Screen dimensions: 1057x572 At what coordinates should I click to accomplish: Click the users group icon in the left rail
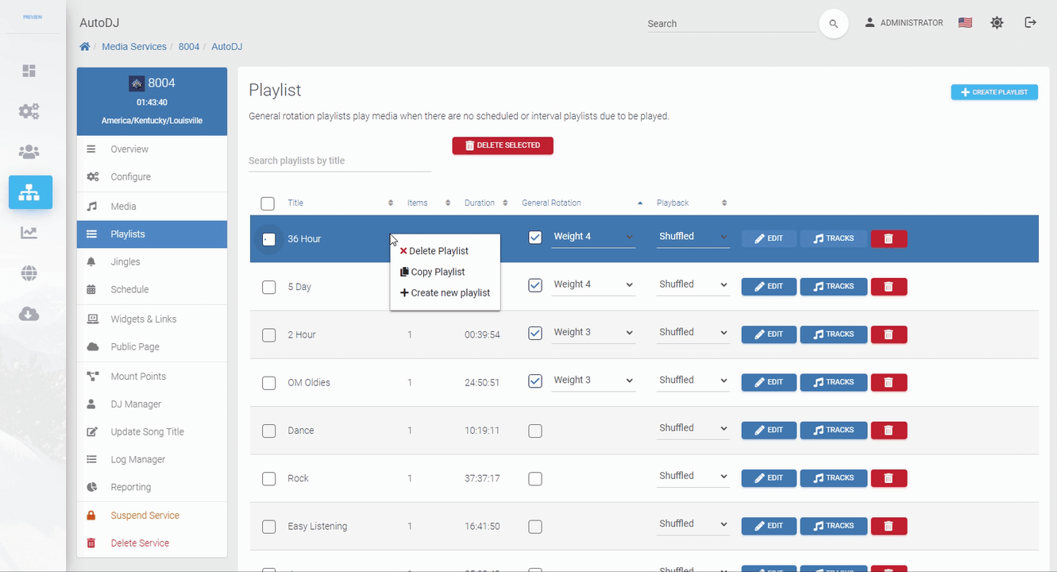pyautogui.click(x=29, y=152)
